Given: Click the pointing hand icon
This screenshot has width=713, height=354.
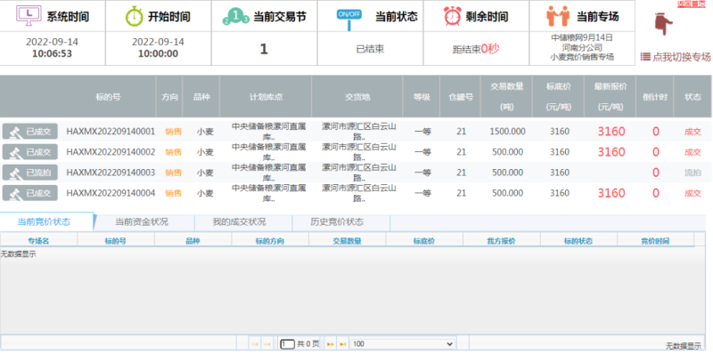Looking at the screenshot, I should [664, 25].
